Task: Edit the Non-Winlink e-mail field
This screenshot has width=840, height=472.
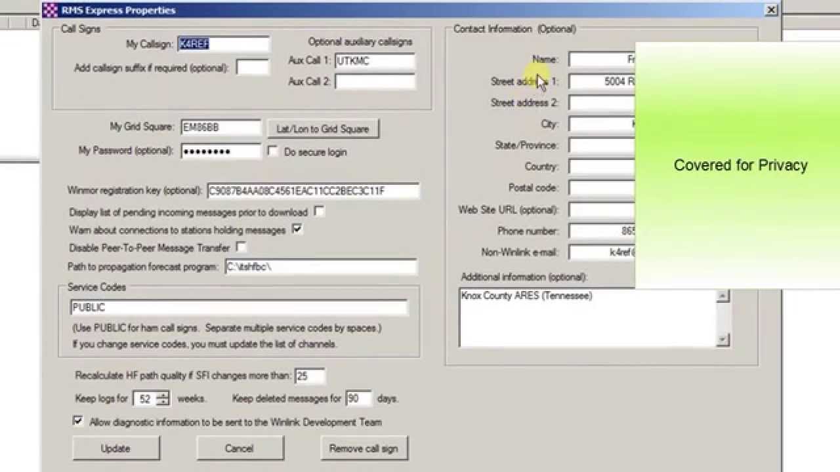Action: click(602, 252)
